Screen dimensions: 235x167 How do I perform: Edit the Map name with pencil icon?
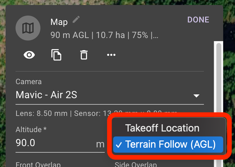point(76,20)
